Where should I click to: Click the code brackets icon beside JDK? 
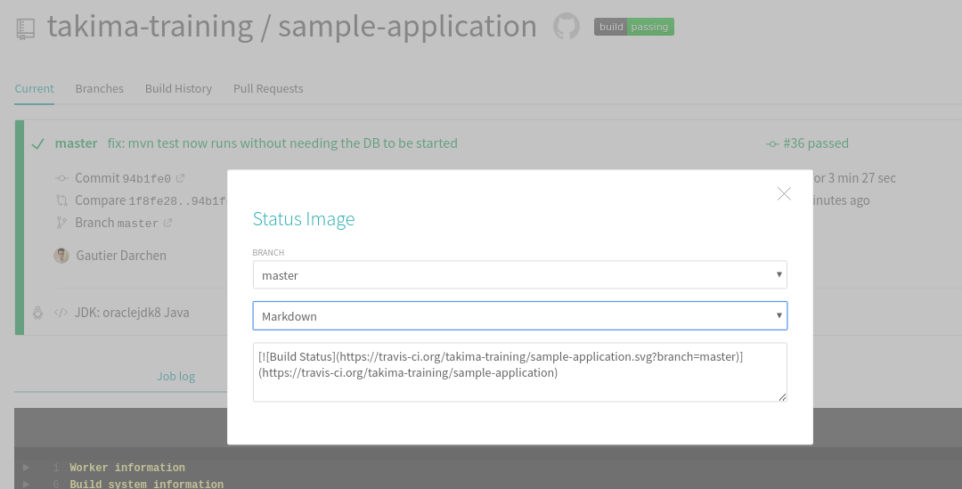tap(61, 313)
